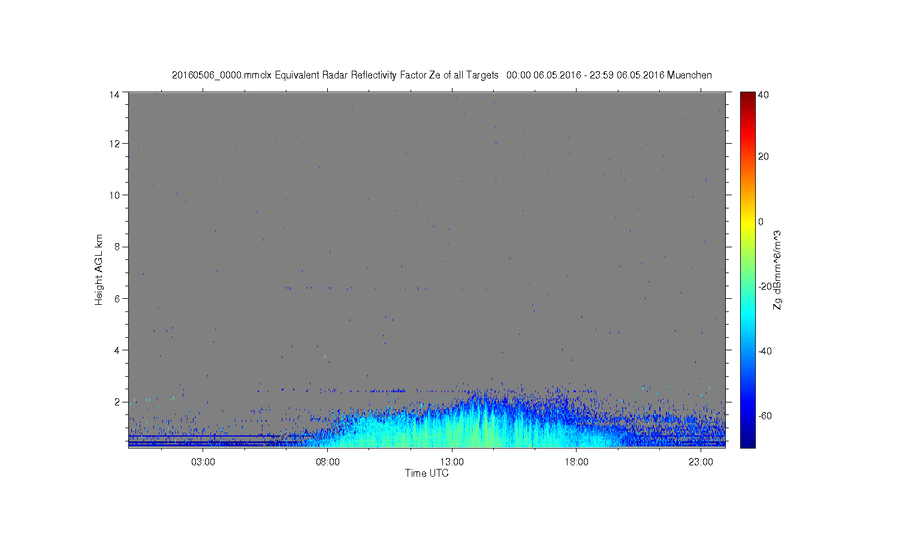
Task: Click the "Time UTC" axis label
Action: pyautogui.click(x=427, y=473)
